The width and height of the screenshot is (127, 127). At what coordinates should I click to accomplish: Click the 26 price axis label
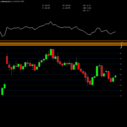pyautogui.click(x=121, y=85)
